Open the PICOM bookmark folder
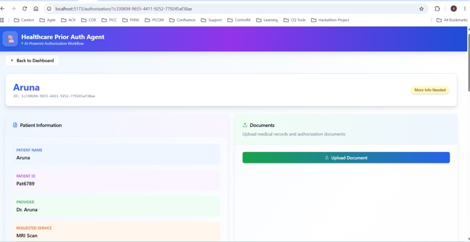Screen dimensions: 470x242 point(154,20)
